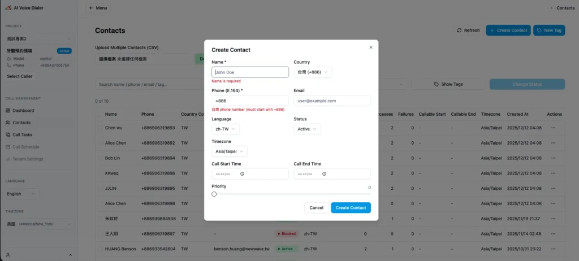Viewport: 579px width, 261px height.
Task: Click the Priority slider handle
Action: 214,194
